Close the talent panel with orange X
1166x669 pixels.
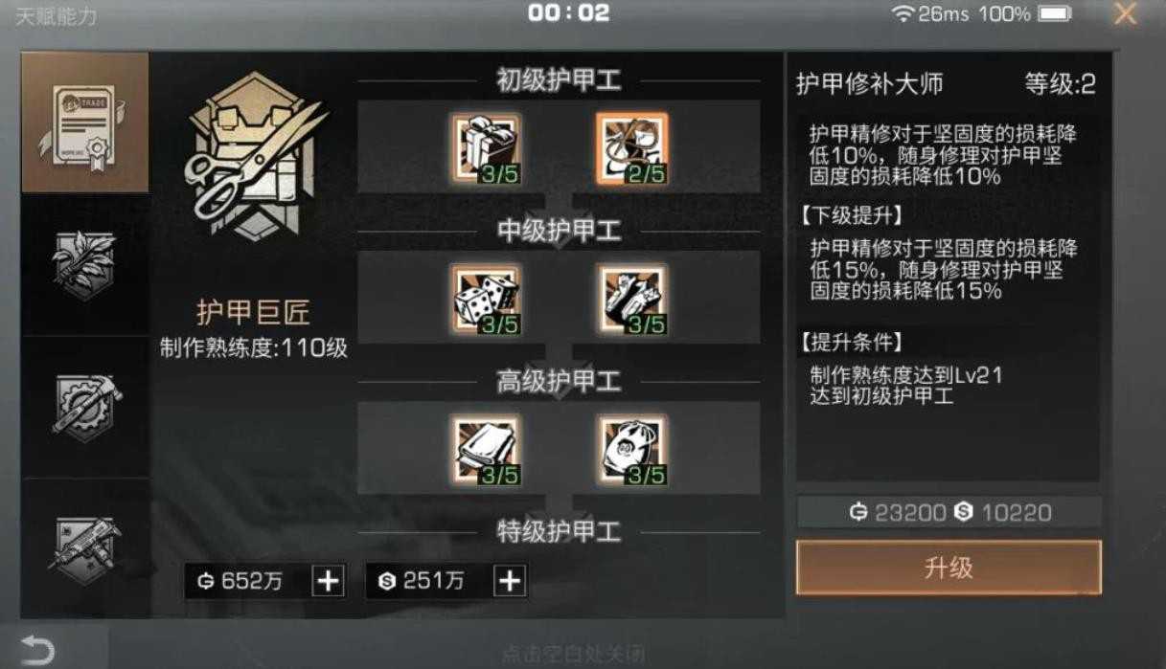tap(1125, 14)
